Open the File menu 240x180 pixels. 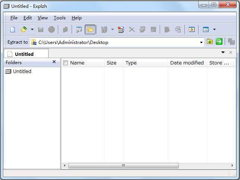(x=14, y=18)
